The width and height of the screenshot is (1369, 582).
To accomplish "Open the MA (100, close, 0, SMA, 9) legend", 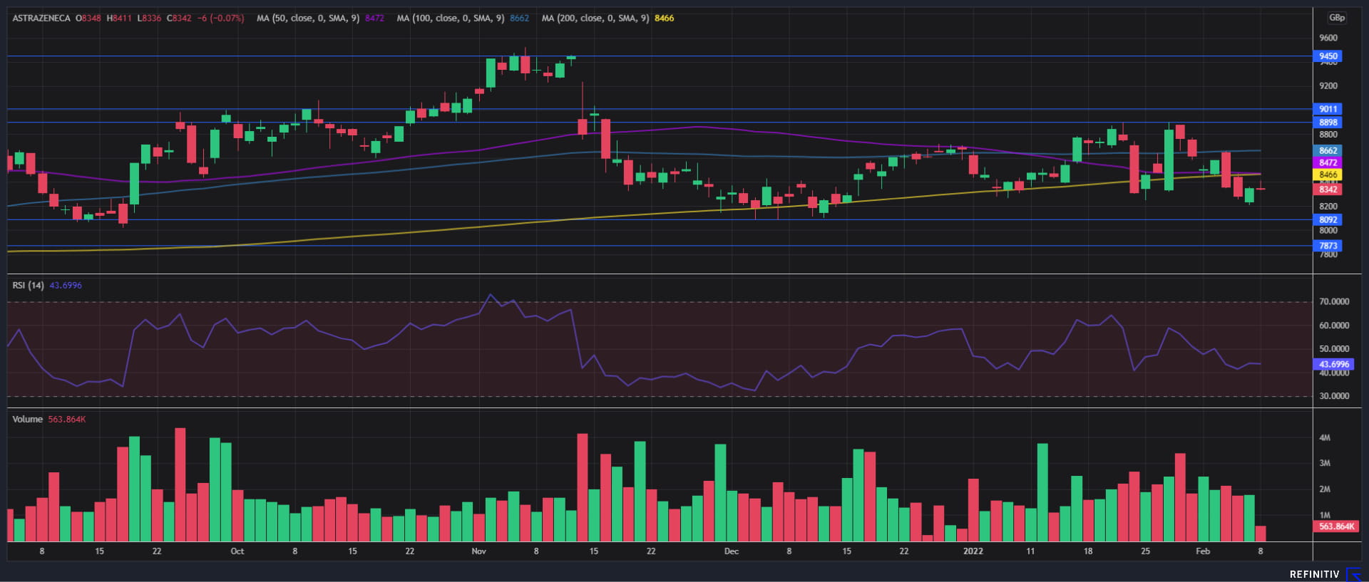I will tap(451, 19).
